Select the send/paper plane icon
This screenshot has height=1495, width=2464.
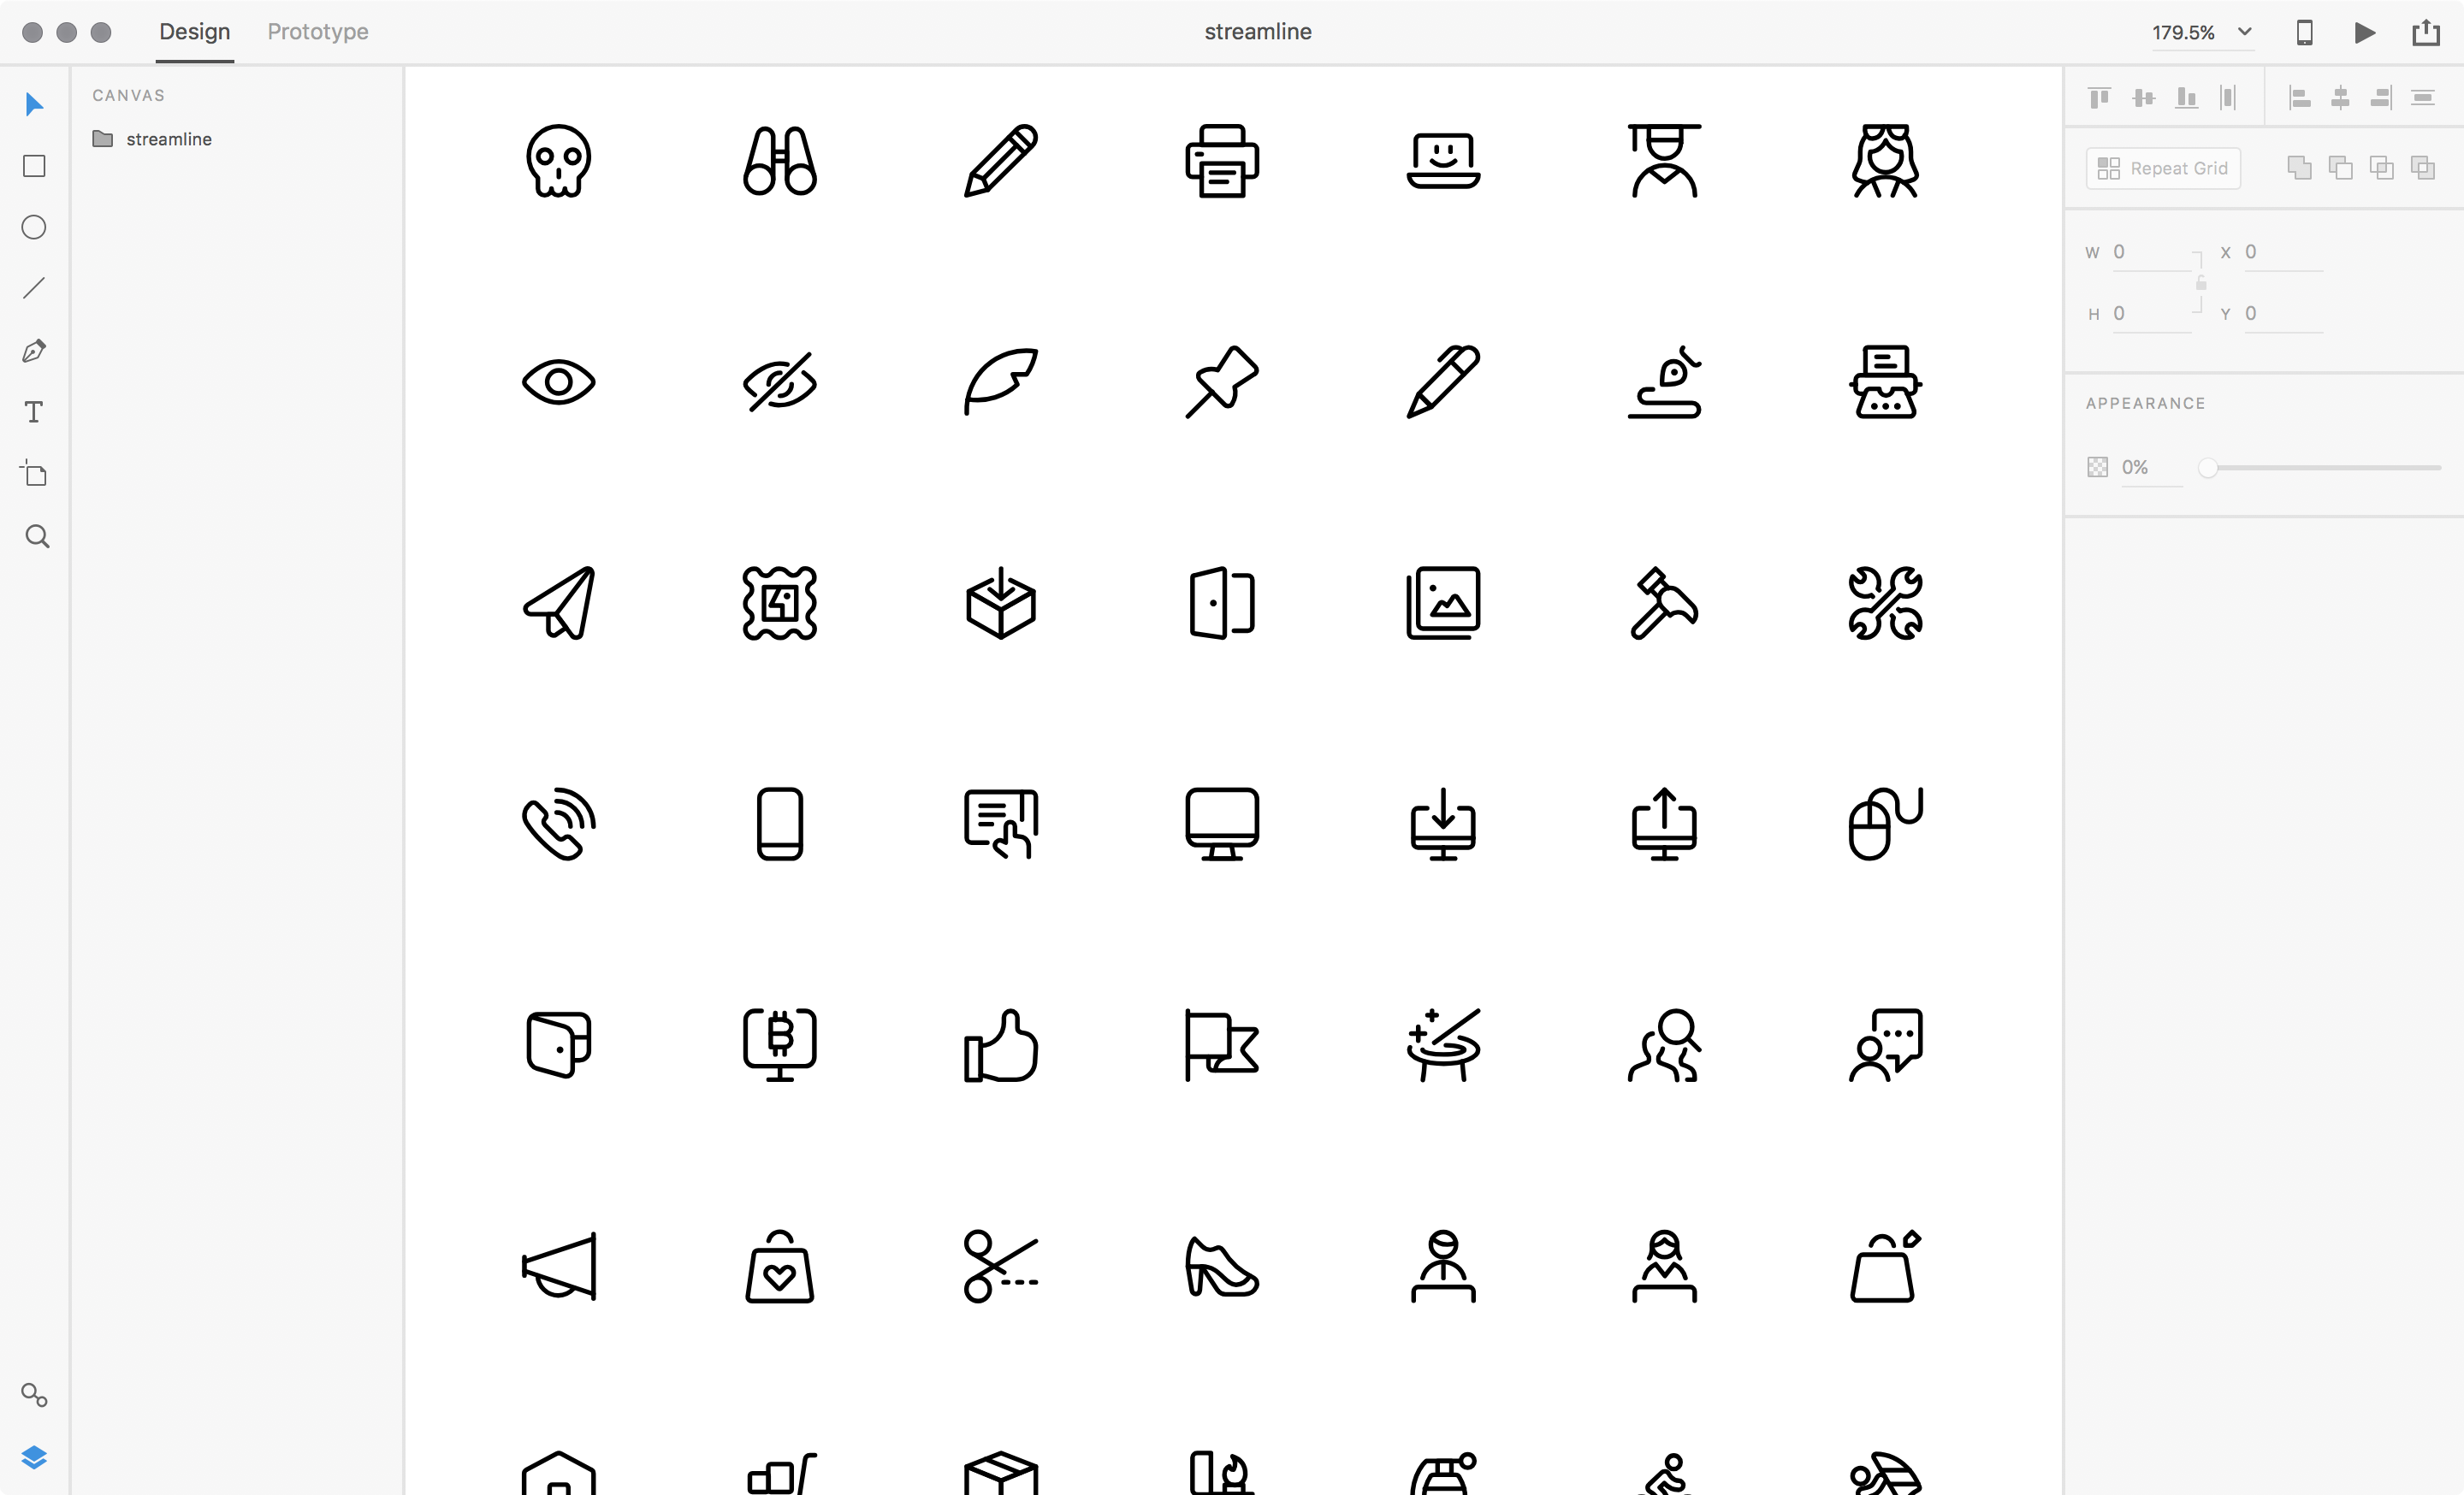click(558, 603)
